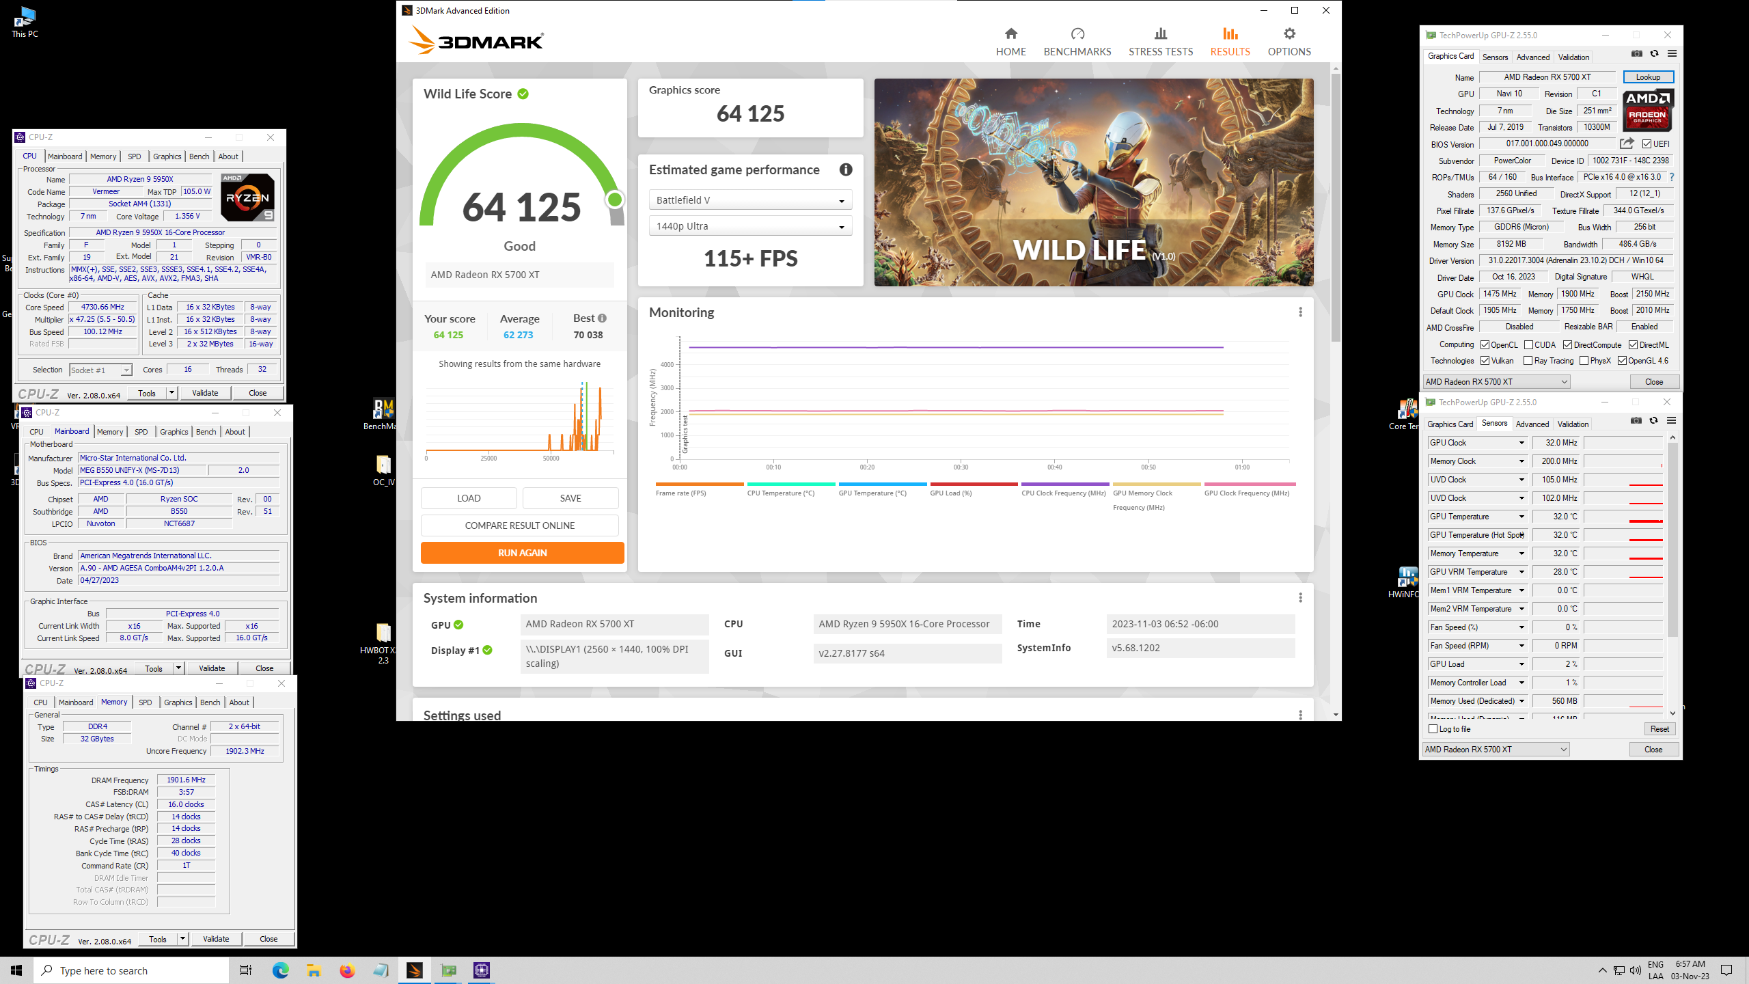Toggle Vulkan checkbox in GPU-Z
Image resolution: width=1749 pixels, height=984 pixels.
click(x=1485, y=361)
